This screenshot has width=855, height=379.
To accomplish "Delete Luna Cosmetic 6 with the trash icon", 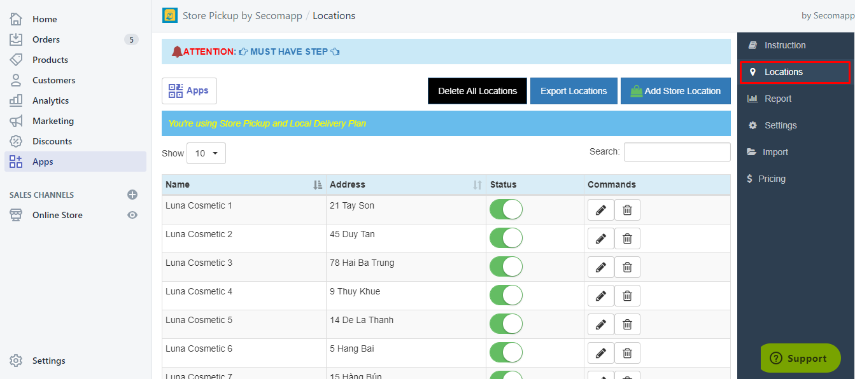I will (x=627, y=353).
